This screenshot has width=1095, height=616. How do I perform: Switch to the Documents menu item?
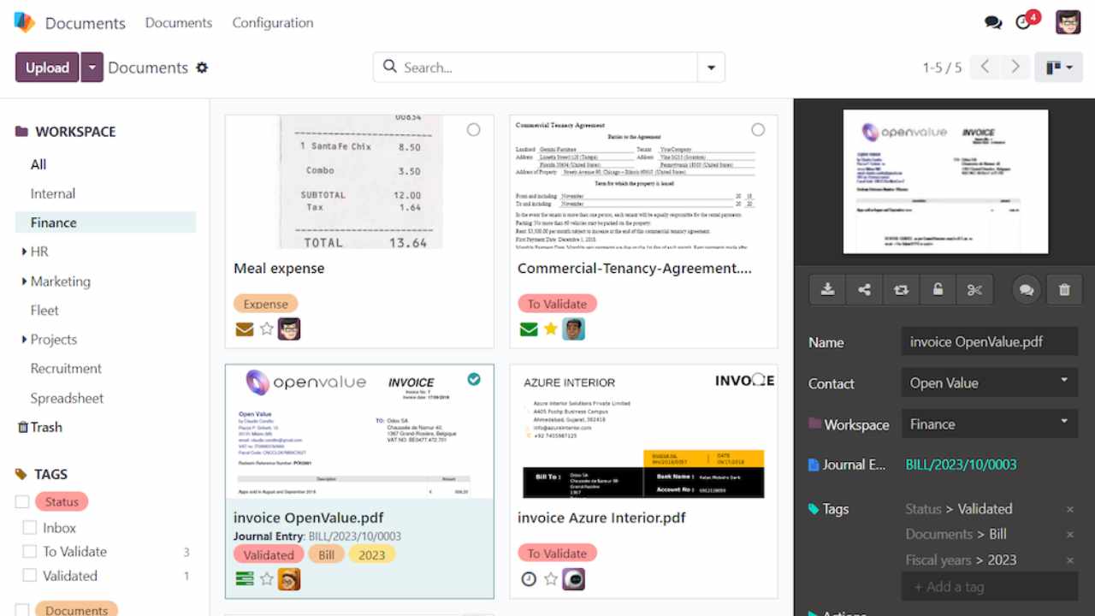(x=178, y=22)
